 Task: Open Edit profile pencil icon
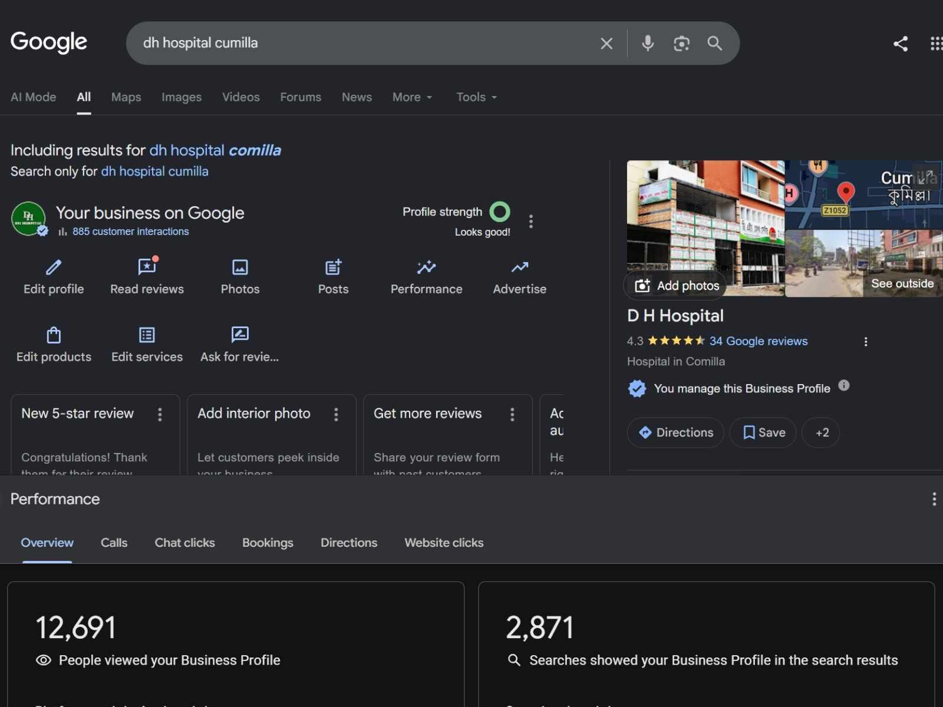coord(54,267)
